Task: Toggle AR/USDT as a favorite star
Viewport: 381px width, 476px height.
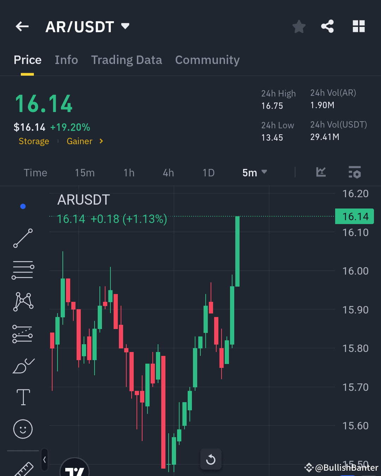Action: (299, 26)
